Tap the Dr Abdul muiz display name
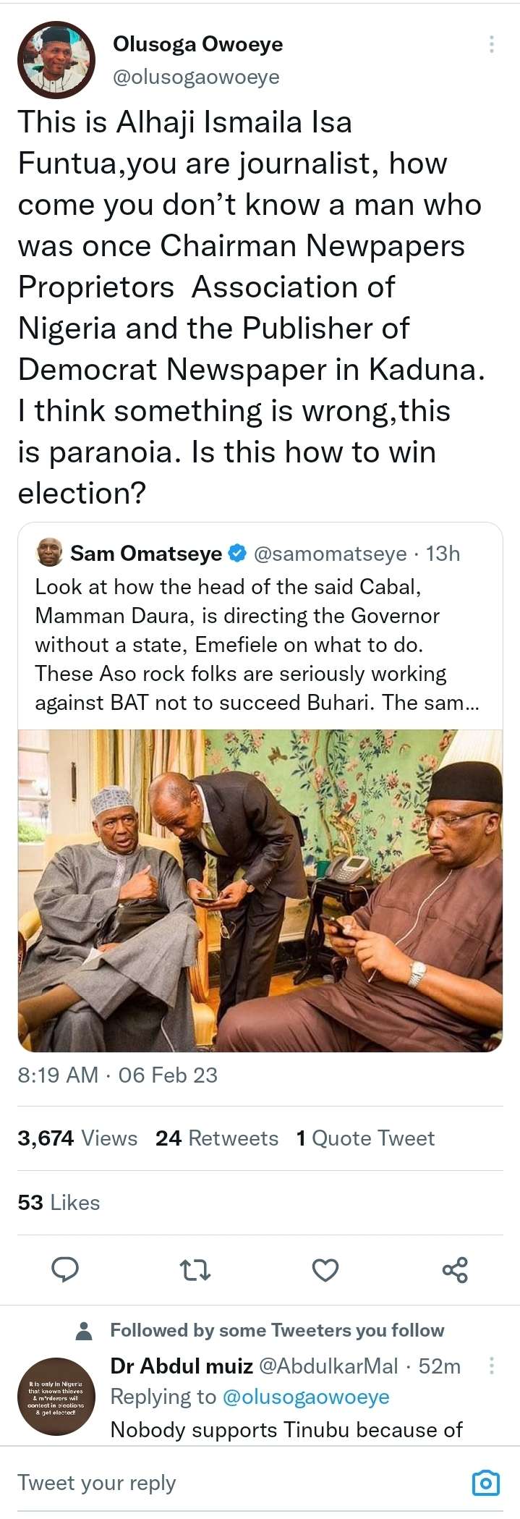Screen dimensions: 520x1519 (x=182, y=1366)
